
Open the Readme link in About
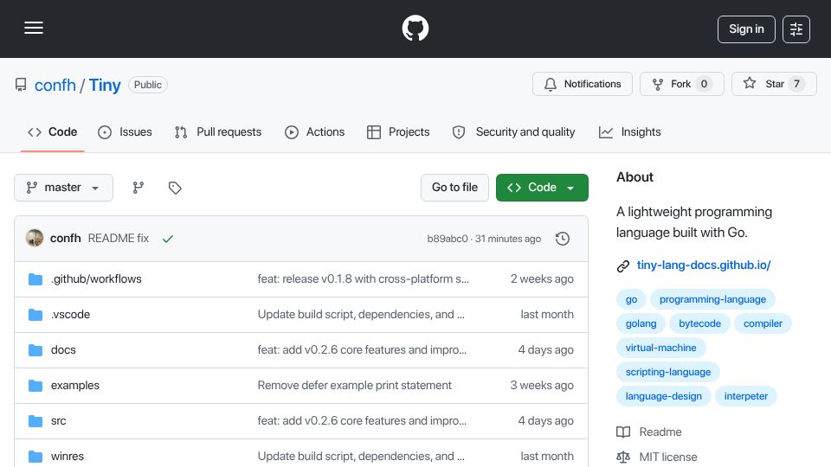[660, 432]
